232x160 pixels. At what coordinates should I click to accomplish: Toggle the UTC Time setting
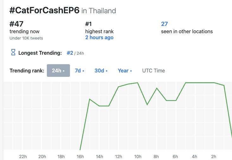click(154, 71)
